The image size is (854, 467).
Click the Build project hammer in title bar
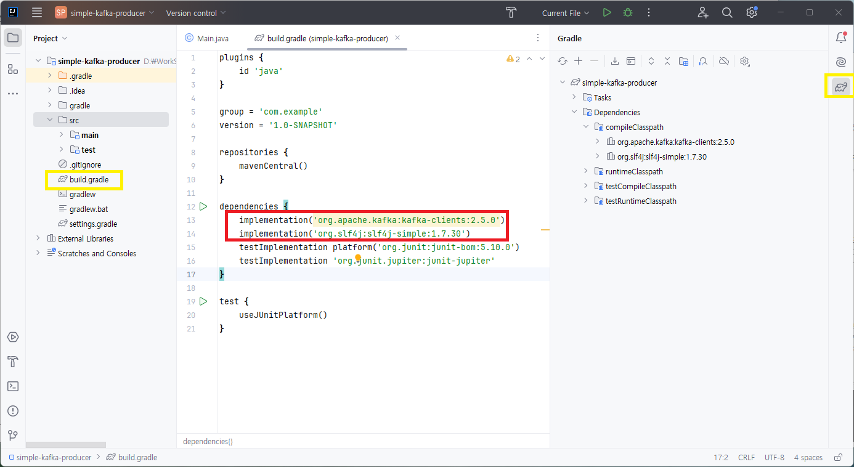tap(511, 12)
